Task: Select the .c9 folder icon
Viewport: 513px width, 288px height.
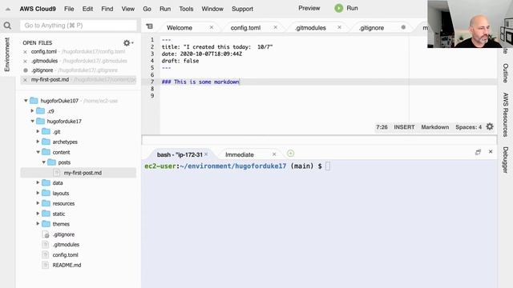Action: coord(41,111)
